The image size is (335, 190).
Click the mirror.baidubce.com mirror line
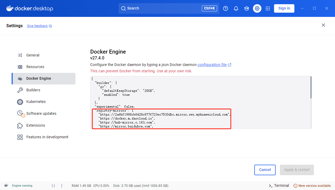[x=126, y=126]
